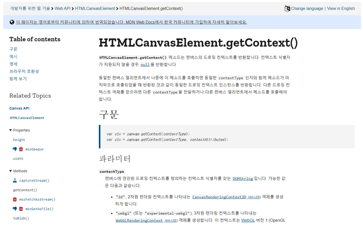The image size is (363, 225).
Task: Click trash icon beside mozOpaque
Action: point(21,149)
